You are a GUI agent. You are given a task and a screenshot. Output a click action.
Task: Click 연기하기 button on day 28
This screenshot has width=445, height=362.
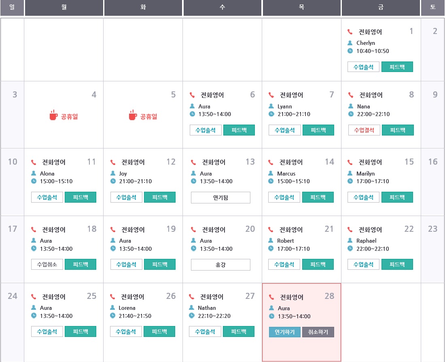(x=285, y=332)
